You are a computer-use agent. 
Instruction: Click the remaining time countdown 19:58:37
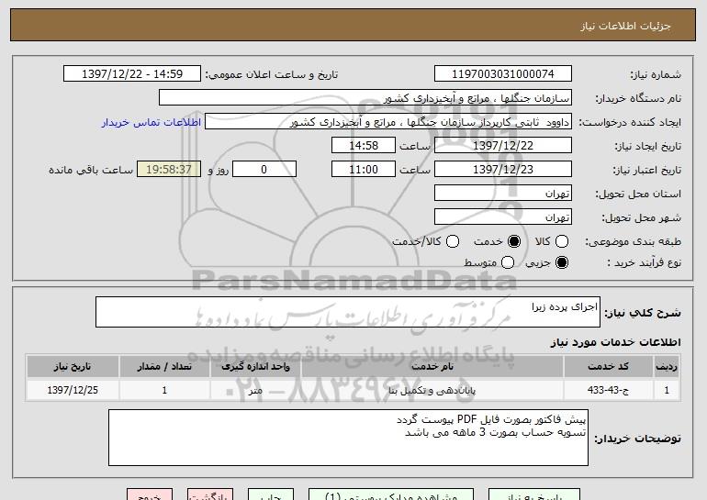click(169, 170)
